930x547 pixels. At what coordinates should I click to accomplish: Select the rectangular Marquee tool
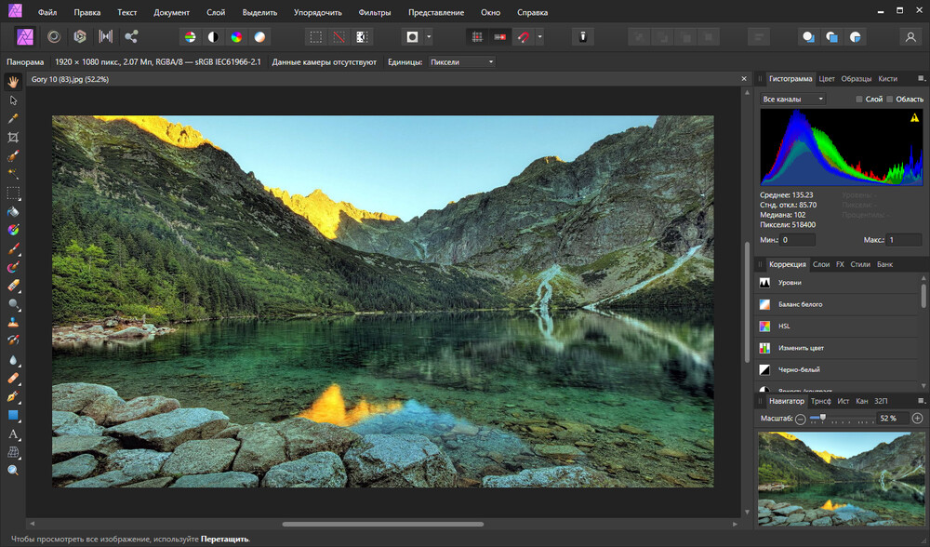pos(13,193)
